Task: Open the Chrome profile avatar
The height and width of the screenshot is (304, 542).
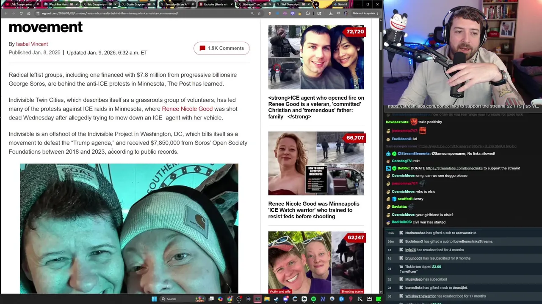Action: [x=346, y=13]
